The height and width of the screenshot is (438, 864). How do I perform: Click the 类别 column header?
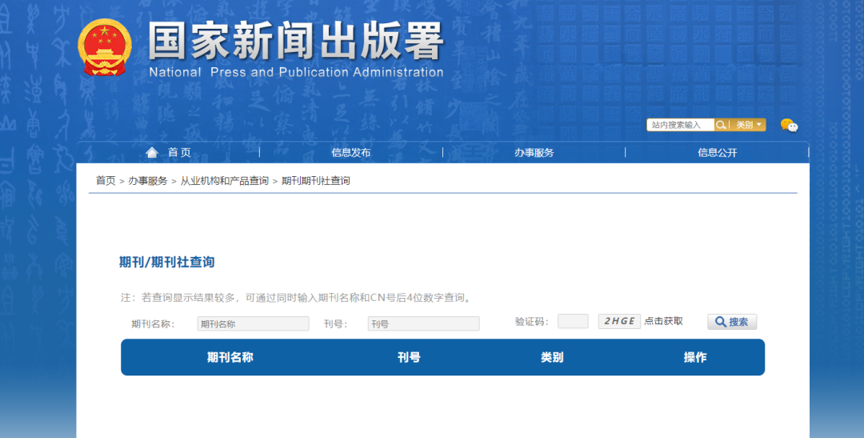552,357
